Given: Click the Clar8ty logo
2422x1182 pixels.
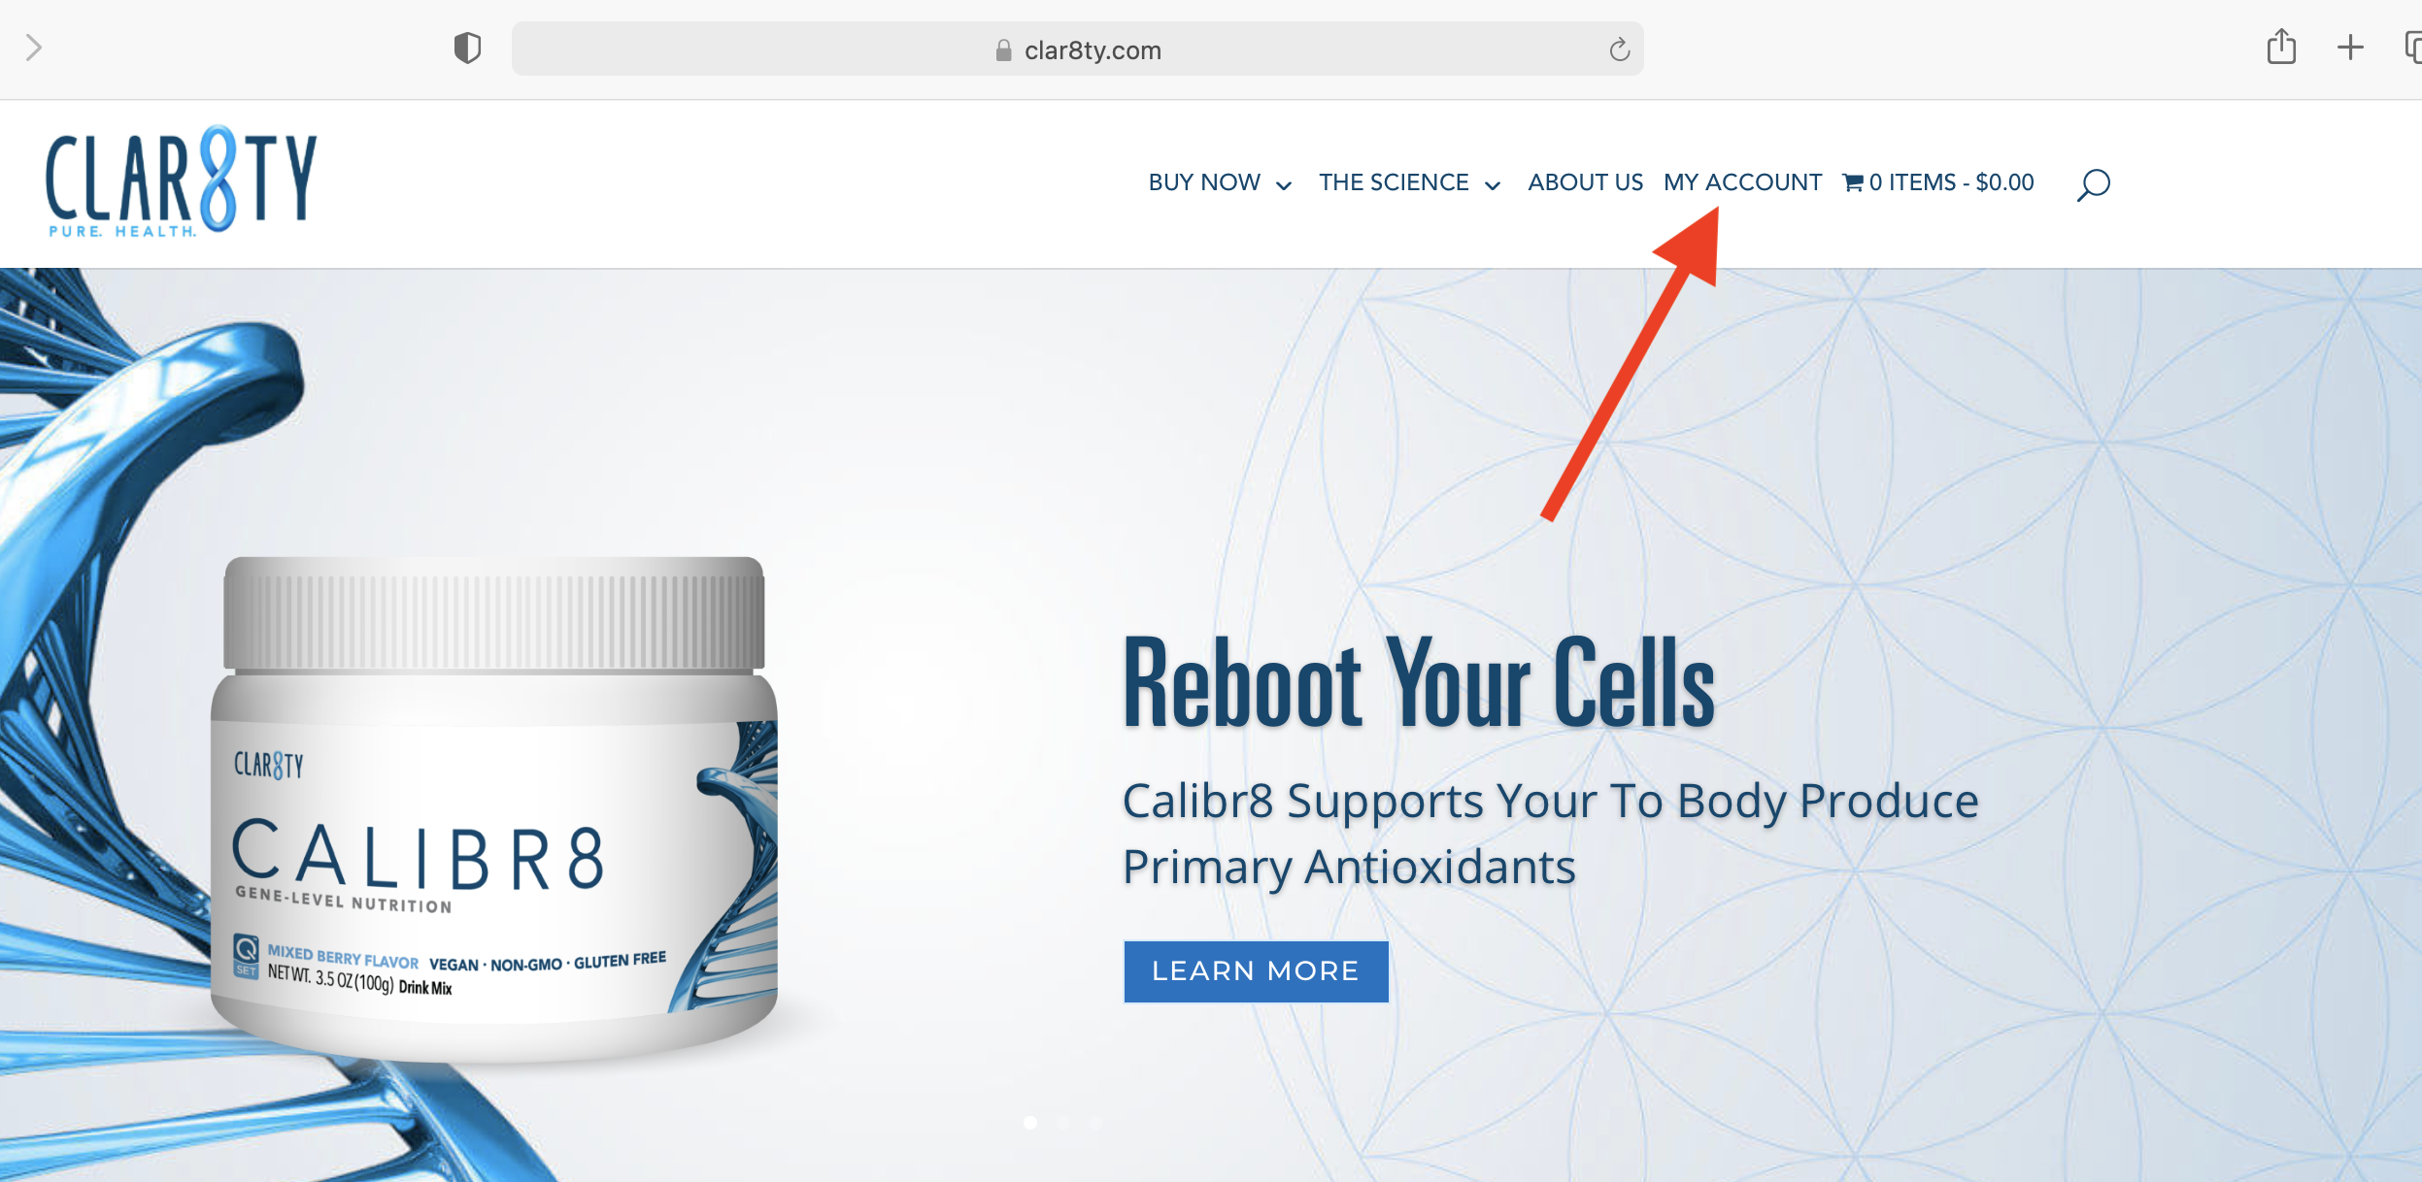Looking at the screenshot, I should click(x=182, y=181).
